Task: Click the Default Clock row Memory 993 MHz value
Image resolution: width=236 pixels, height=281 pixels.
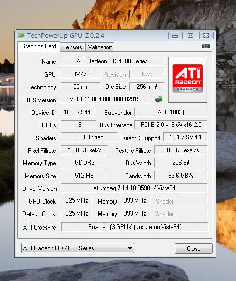Action: coord(135,213)
